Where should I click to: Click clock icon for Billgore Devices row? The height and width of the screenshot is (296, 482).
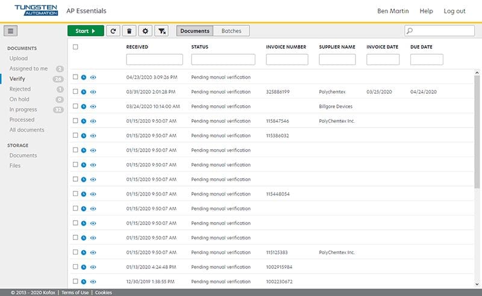click(84, 106)
